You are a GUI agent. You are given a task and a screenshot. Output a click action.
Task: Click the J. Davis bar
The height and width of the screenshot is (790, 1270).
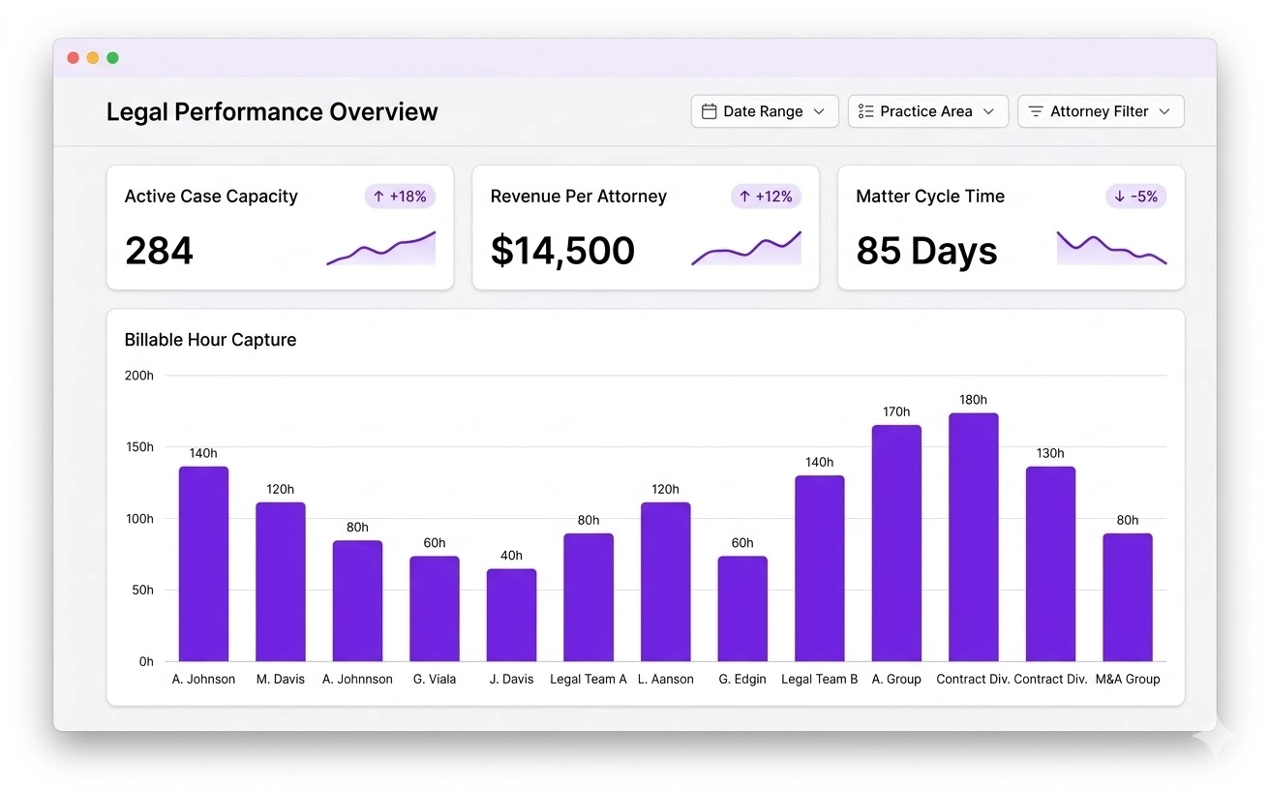511,616
